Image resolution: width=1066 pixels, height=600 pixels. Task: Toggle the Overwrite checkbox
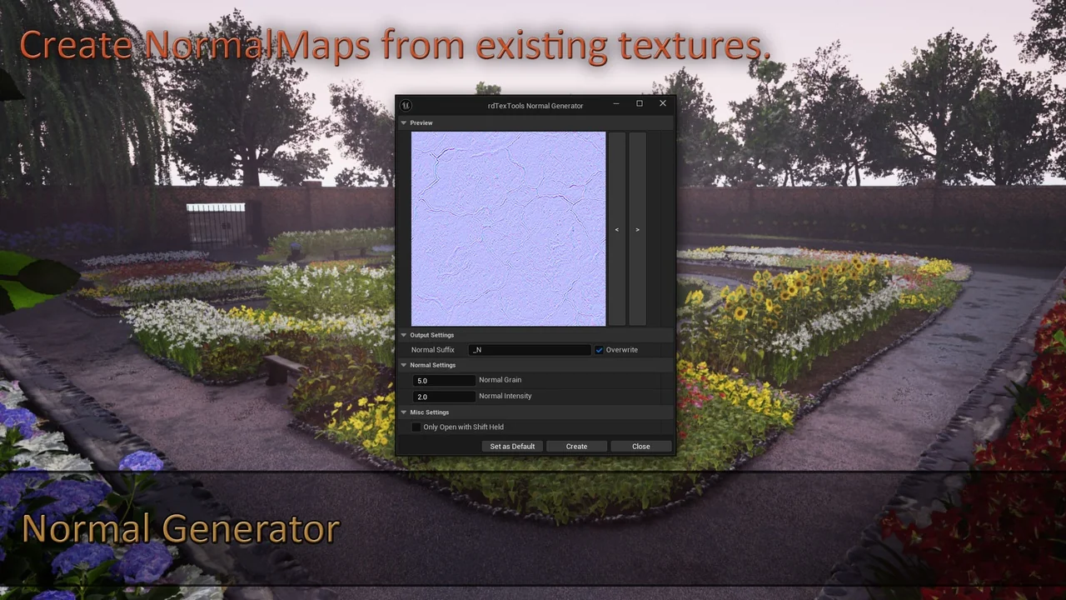[x=599, y=350]
